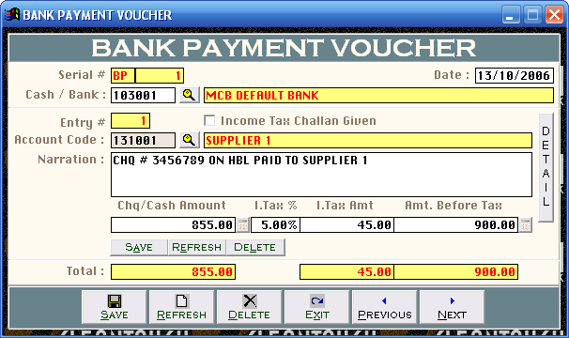
Task: Save the entry line
Action: tap(139, 247)
